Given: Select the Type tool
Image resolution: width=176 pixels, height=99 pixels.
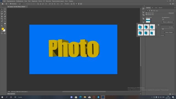Looking at the screenshot, I should 5,19.
